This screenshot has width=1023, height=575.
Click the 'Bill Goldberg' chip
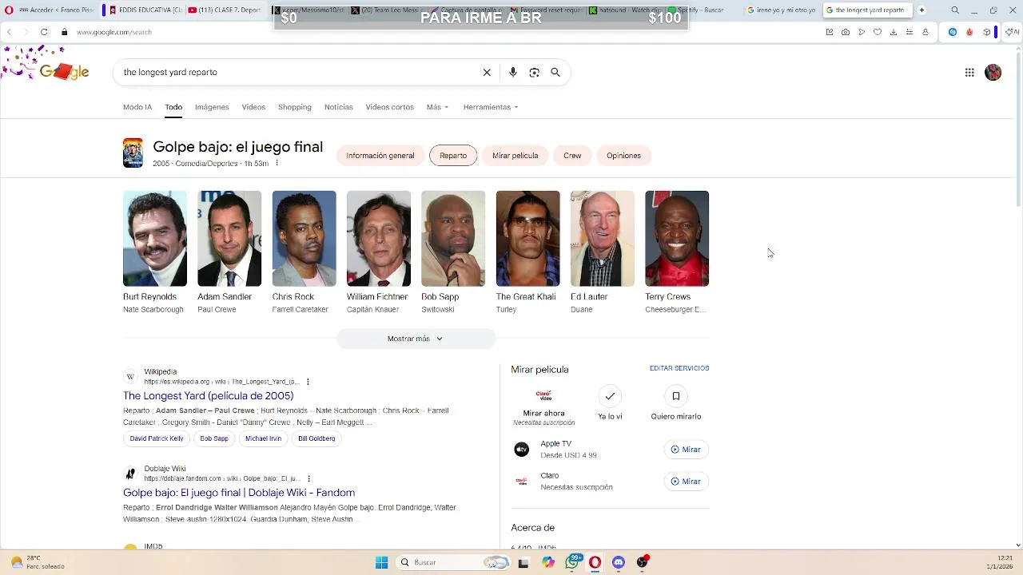pyautogui.click(x=316, y=438)
